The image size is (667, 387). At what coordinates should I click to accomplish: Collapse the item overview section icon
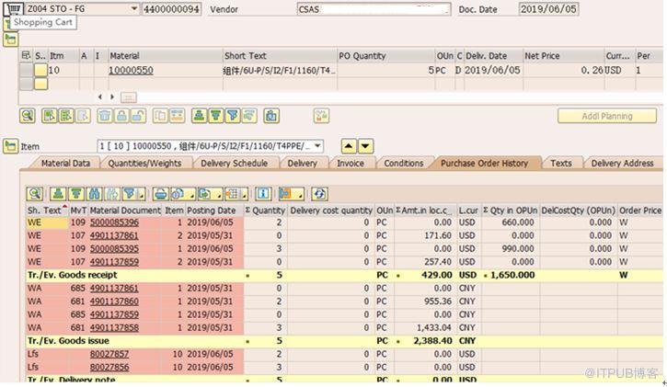(10, 40)
